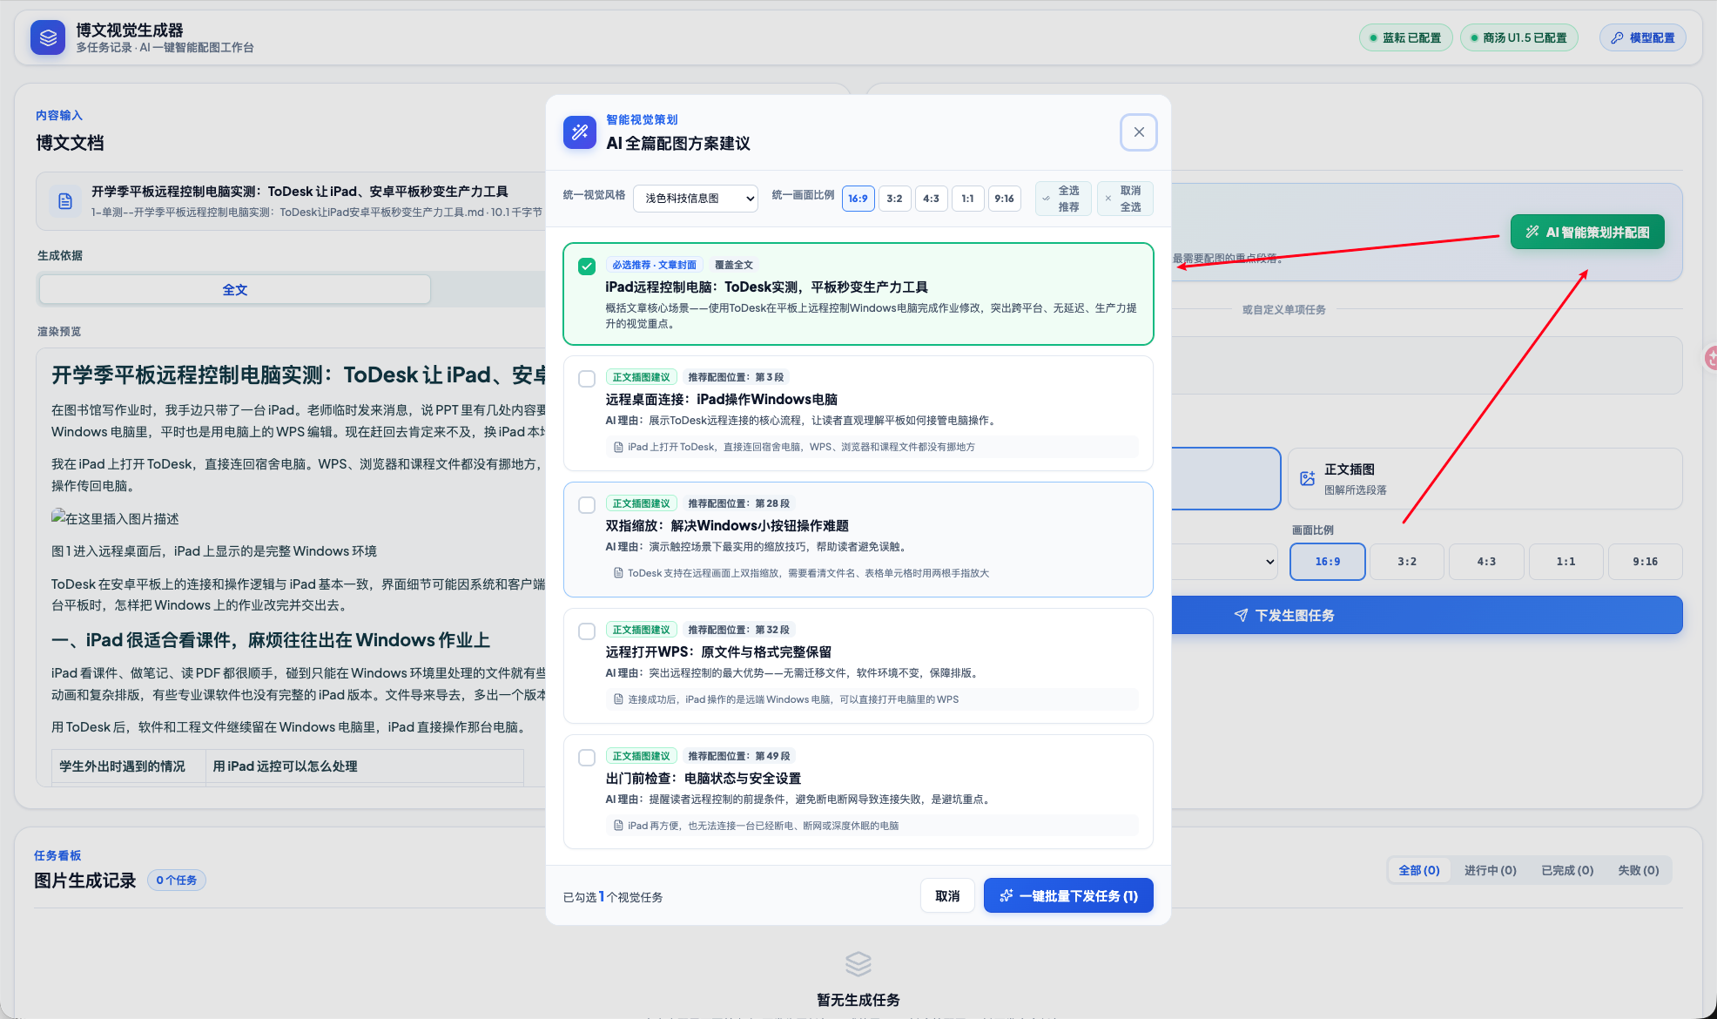Screen dimensions: 1717x1019
Task: Click the 正文插图建议 tag on the 出门前检查 card
Action: (642, 756)
